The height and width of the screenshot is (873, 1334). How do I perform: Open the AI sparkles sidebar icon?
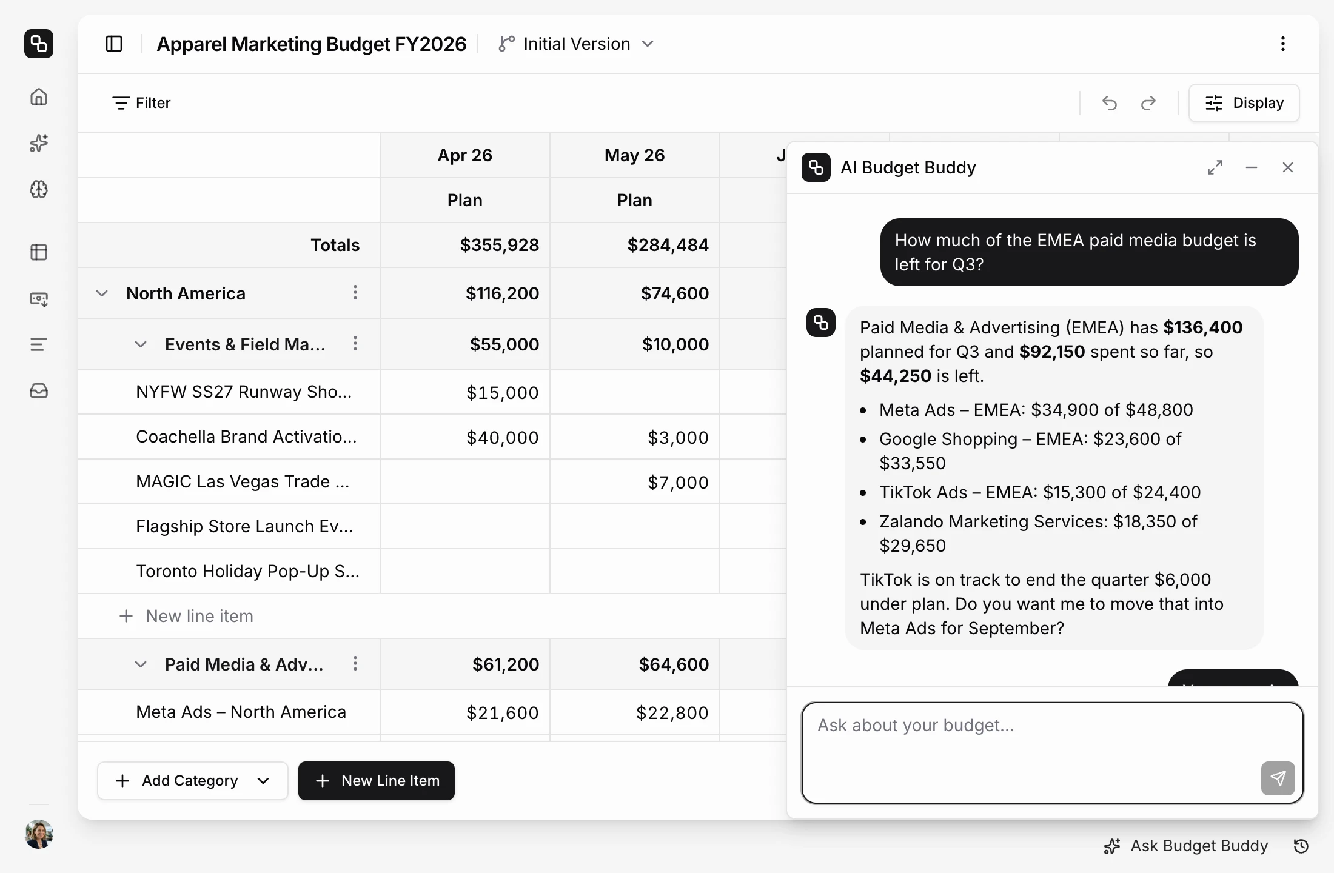coord(39,143)
